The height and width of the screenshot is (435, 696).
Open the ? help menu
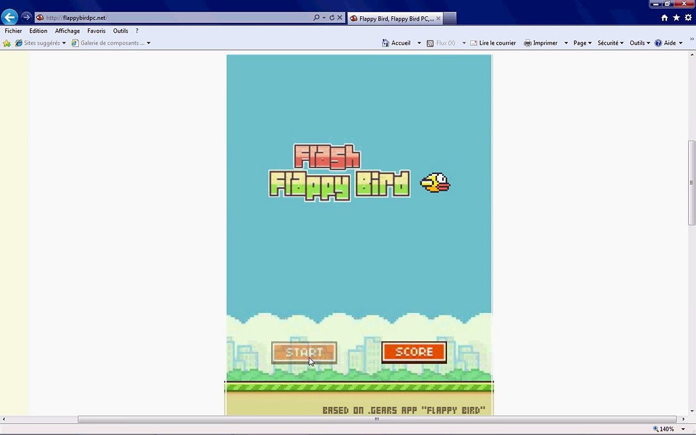click(x=137, y=31)
